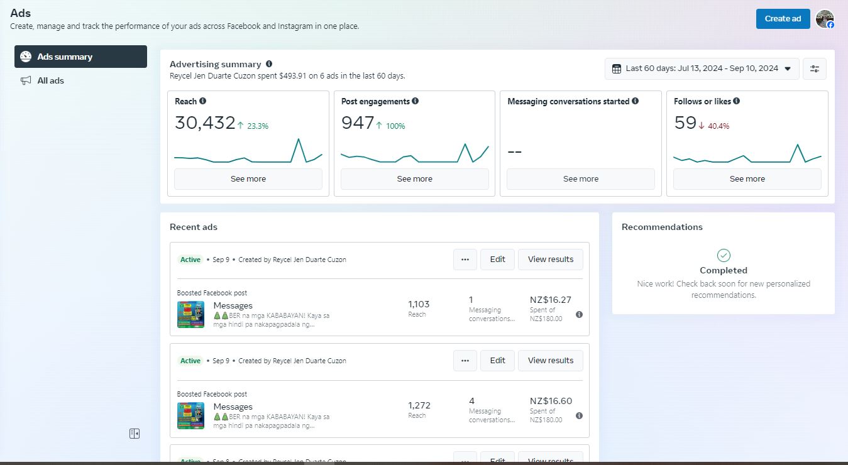Open more options for the NZ$16.27 ad

[465, 260]
